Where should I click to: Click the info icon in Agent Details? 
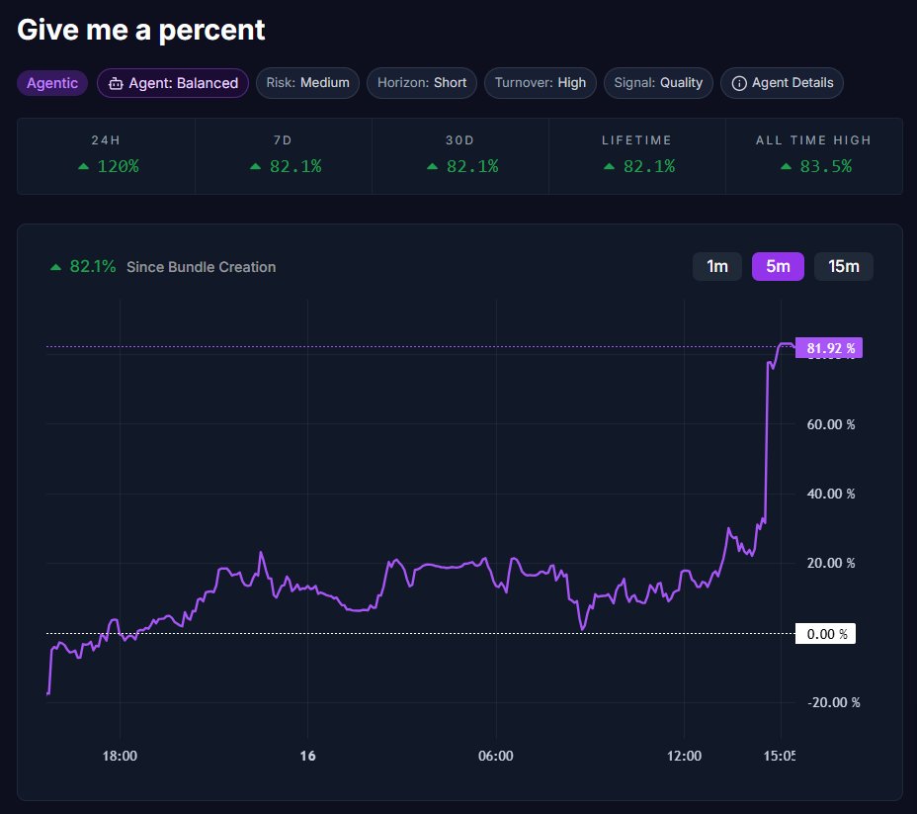pyautogui.click(x=738, y=84)
